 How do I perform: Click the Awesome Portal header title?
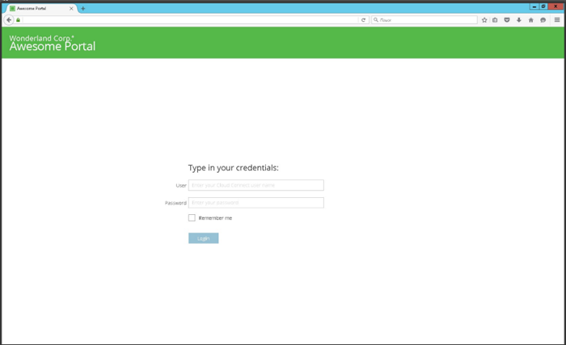53,47
